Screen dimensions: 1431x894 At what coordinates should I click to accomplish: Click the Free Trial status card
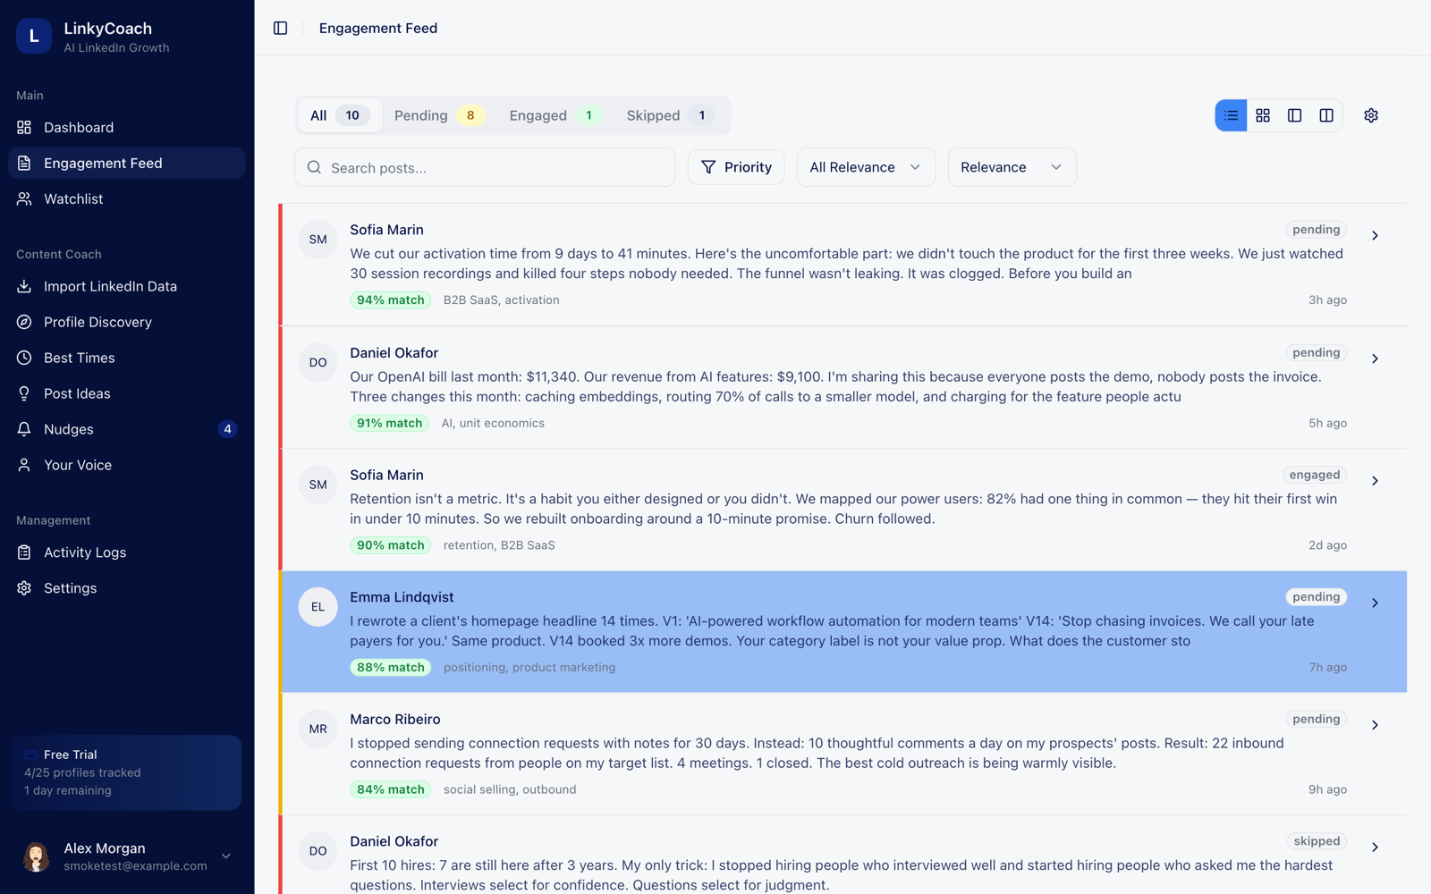coord(126,772)
